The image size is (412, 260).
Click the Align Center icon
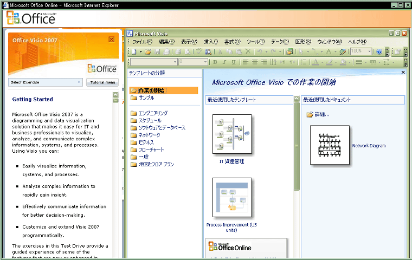coord(255,62)
